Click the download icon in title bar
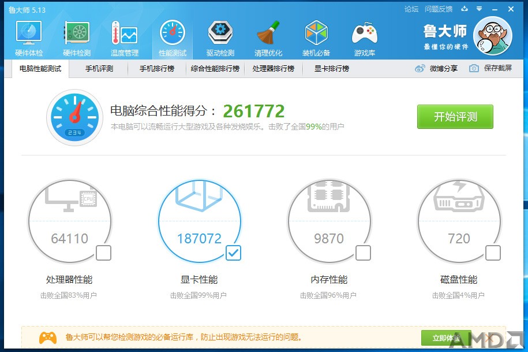This screenshot has height=352, width=528. click(x=465, y=9)
